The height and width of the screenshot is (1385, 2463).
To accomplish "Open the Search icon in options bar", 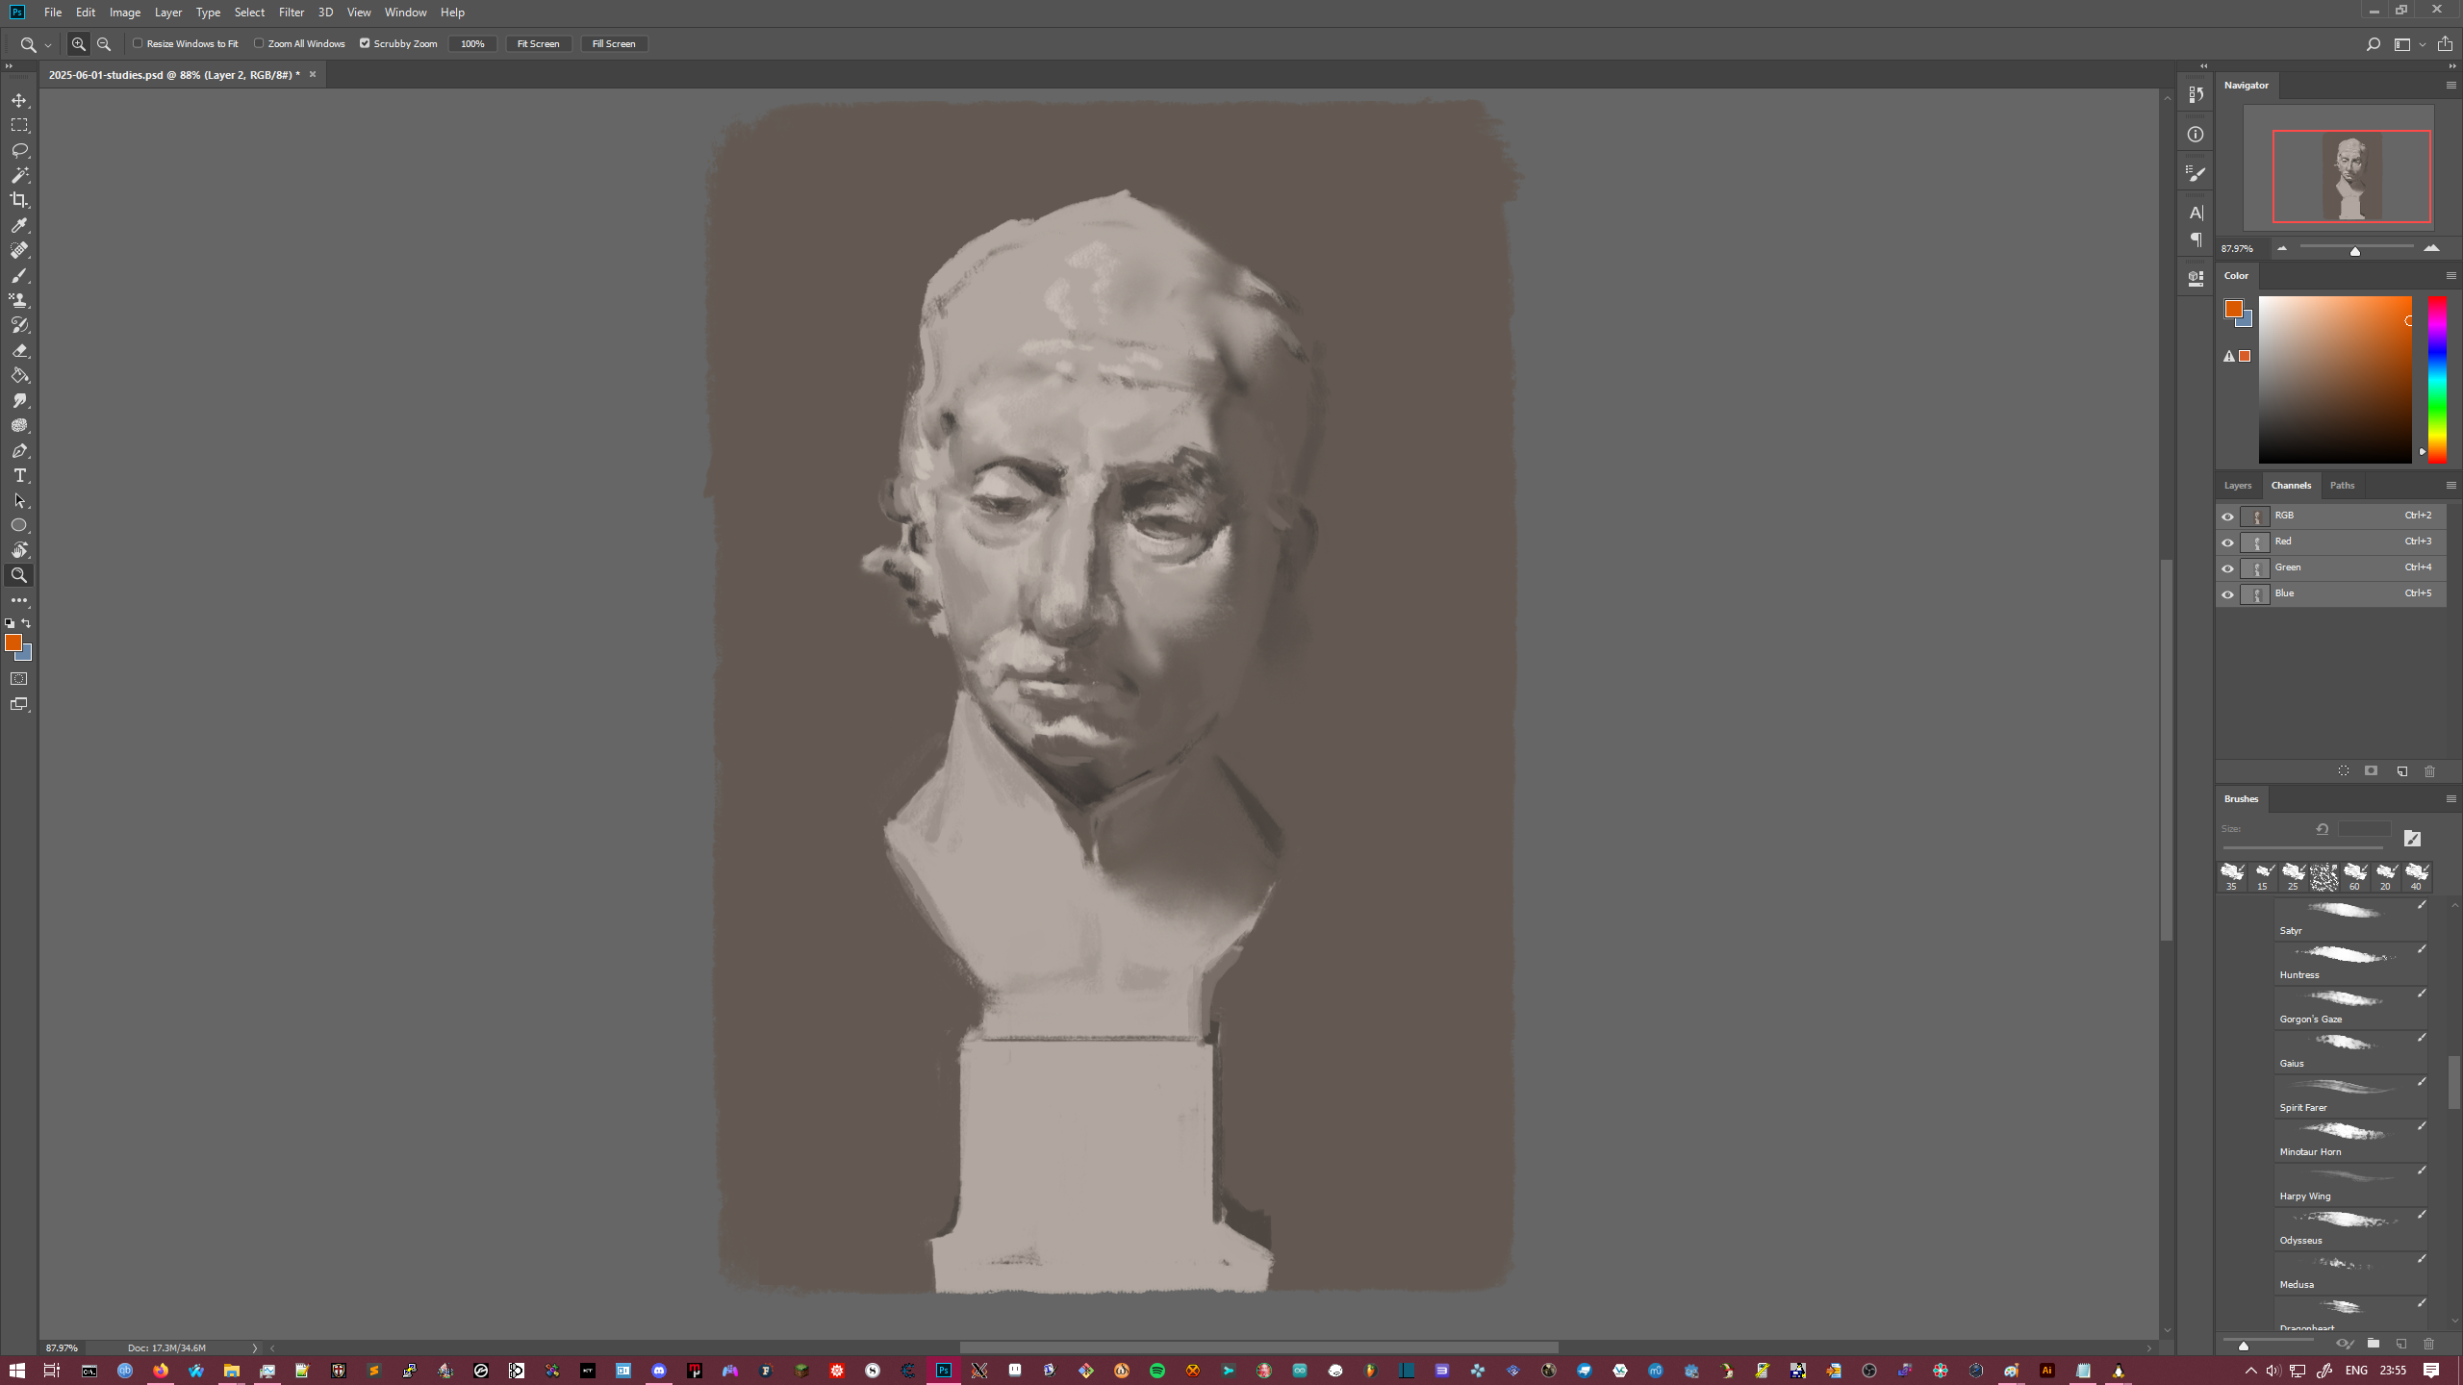I will 2373,44.
